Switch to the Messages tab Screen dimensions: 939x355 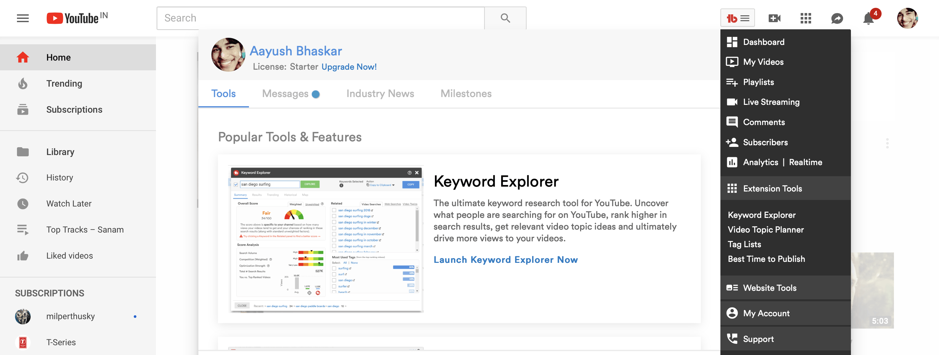[291, 93]
